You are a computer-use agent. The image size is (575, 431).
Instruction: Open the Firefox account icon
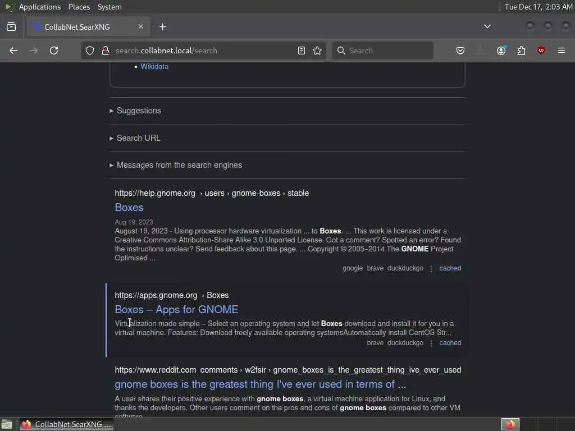click(501, 51)
